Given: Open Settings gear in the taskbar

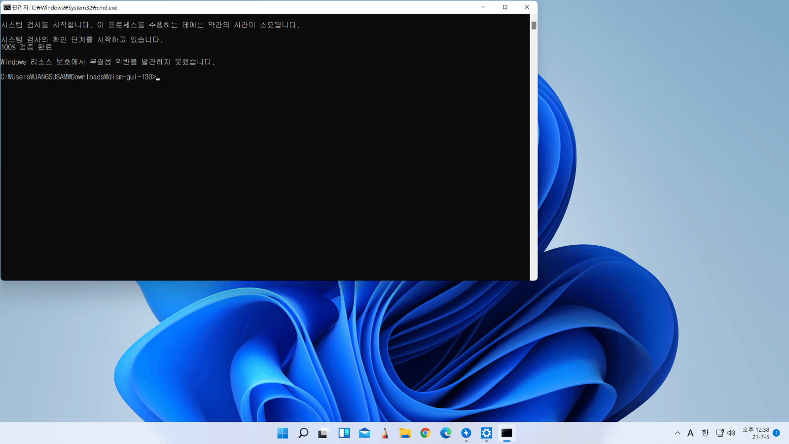Looking at the screenshot, I should [x=486, y=433].
